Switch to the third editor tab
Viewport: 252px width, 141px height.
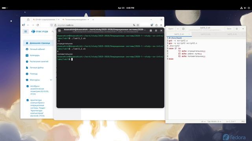[232, 34]
